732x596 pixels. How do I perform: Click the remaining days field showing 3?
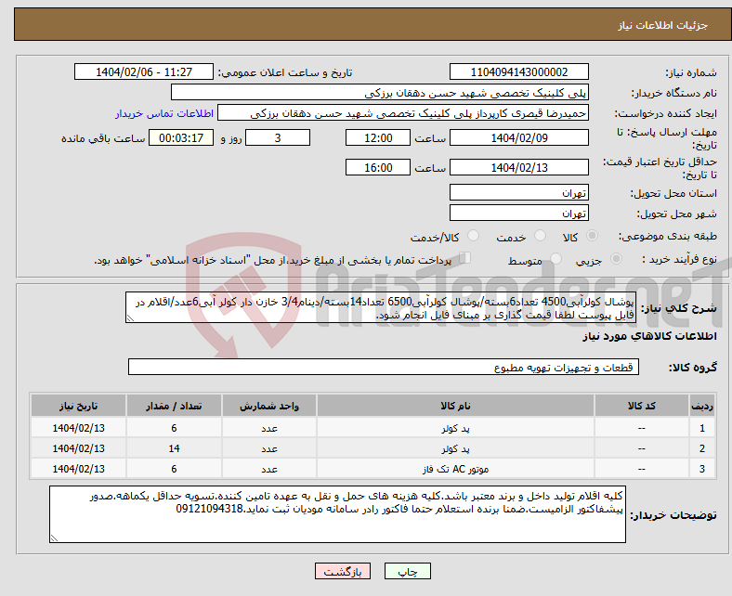coord(278,137)
